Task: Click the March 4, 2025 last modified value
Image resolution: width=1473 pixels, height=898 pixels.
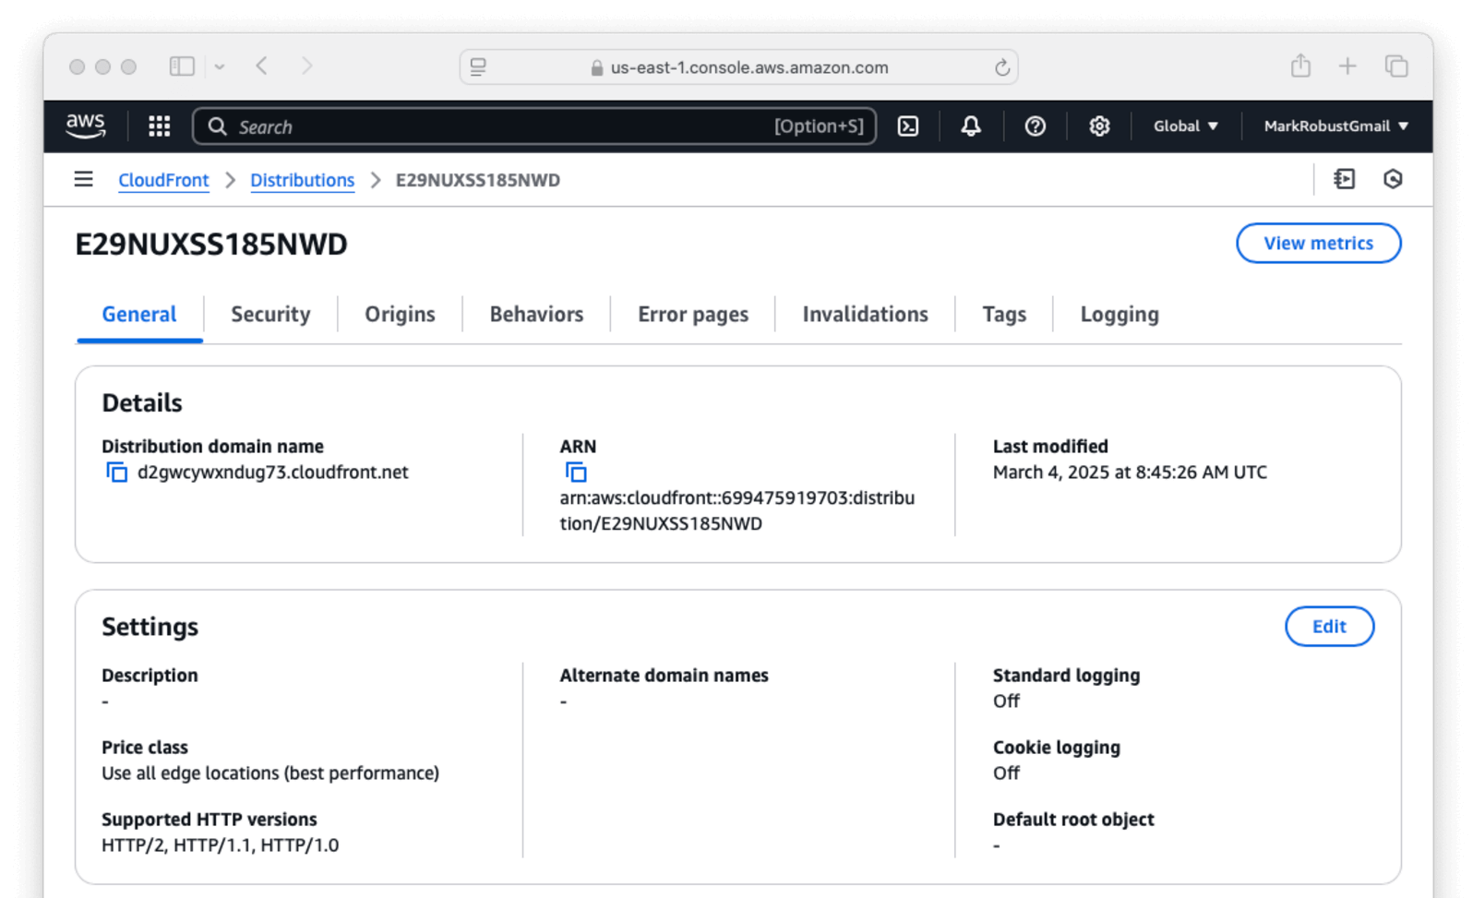Action: tap(1130, 473)
